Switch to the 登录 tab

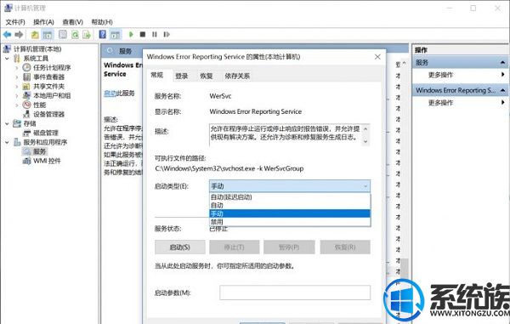pos(182,77)
